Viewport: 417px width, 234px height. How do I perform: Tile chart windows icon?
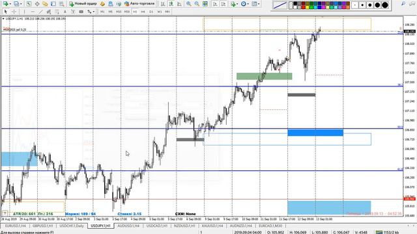pyautogui.click(x=205, y=4)
